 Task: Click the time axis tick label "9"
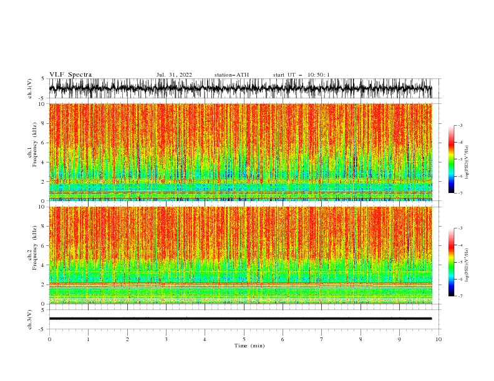point(399,339)
